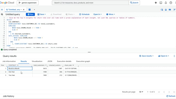Expand the query results panel

[174, 56]
